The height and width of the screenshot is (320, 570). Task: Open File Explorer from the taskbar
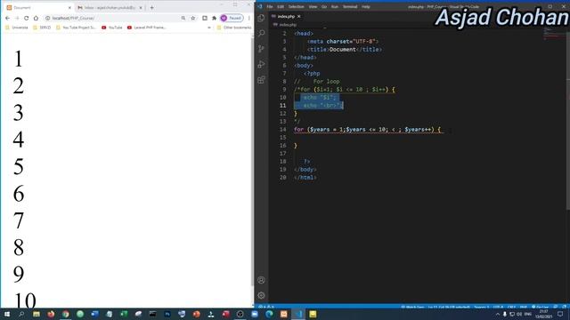pos(37,314)
